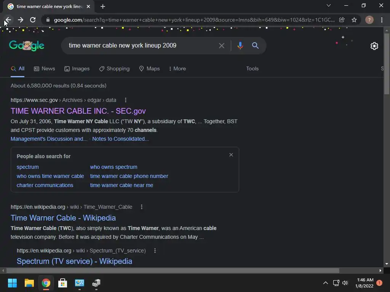Start voice search with the microphone

[x=240, y=46]
